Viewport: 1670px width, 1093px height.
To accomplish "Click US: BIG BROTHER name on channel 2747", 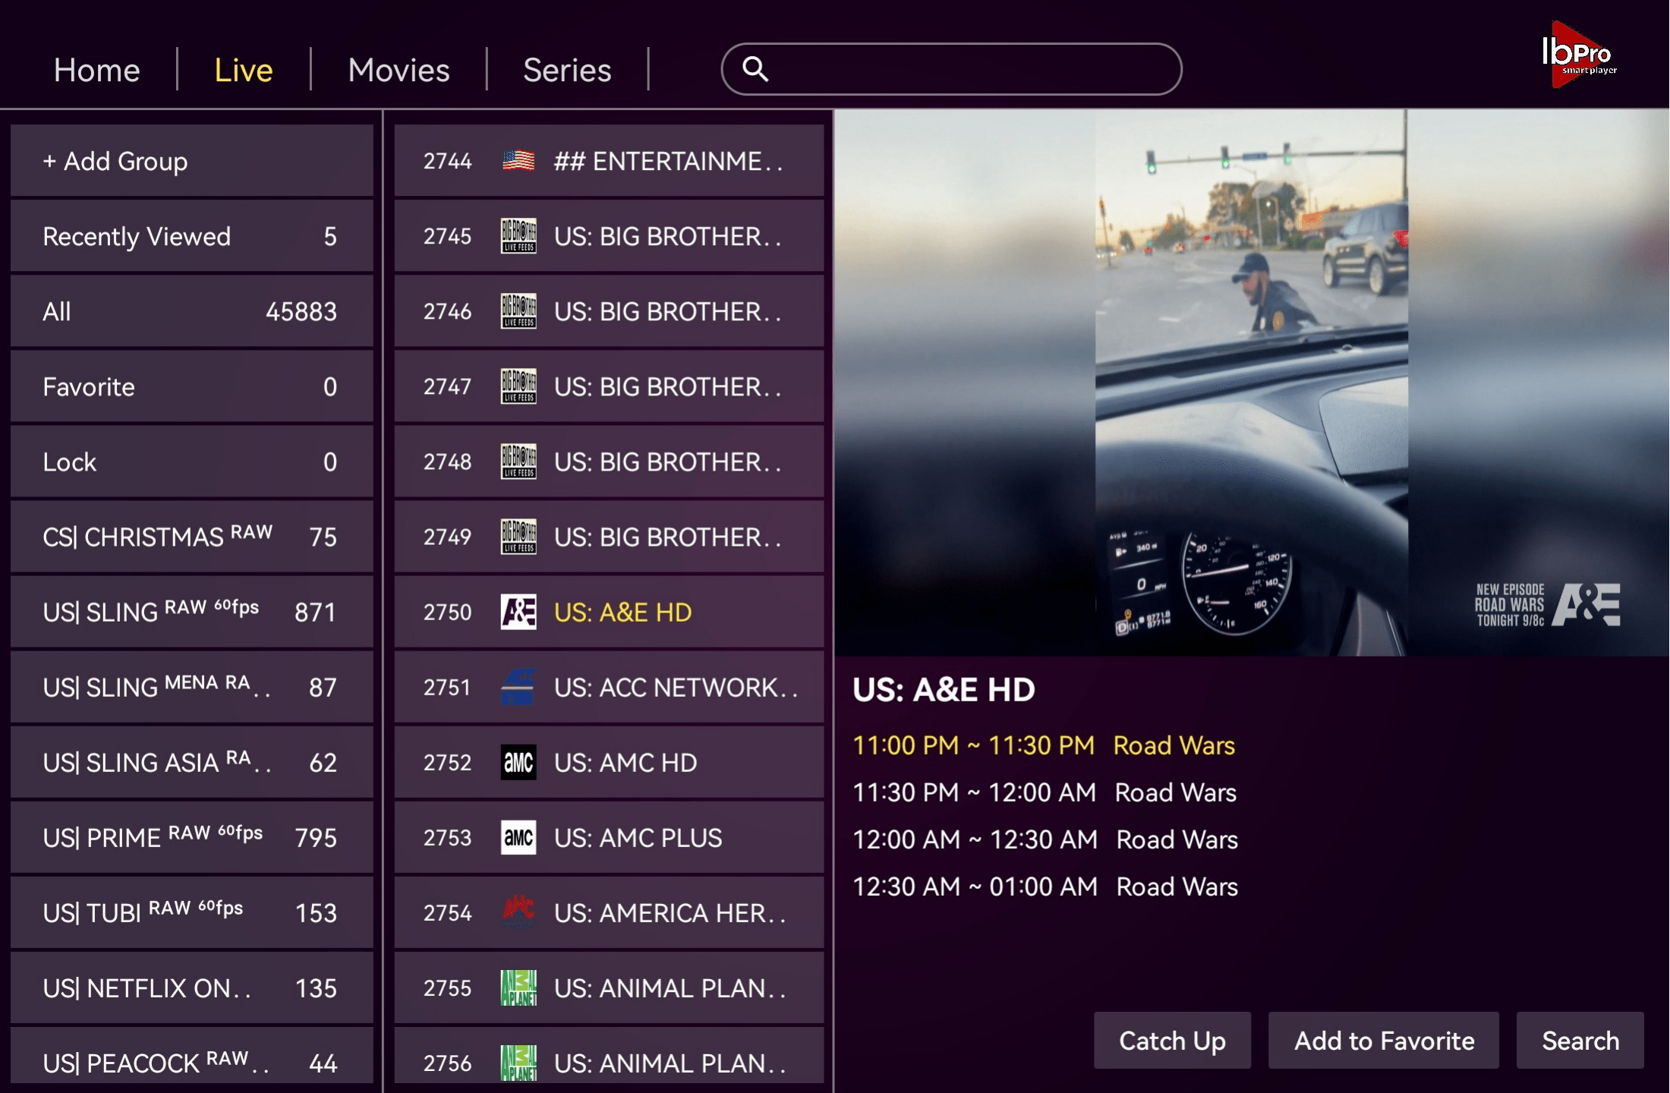I will 667,386.
